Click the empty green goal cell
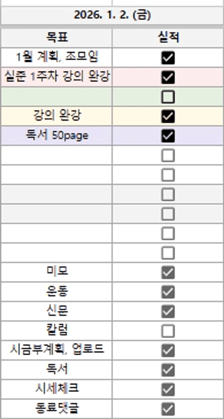This screenshot has width=224, height=419. (57, 97)
